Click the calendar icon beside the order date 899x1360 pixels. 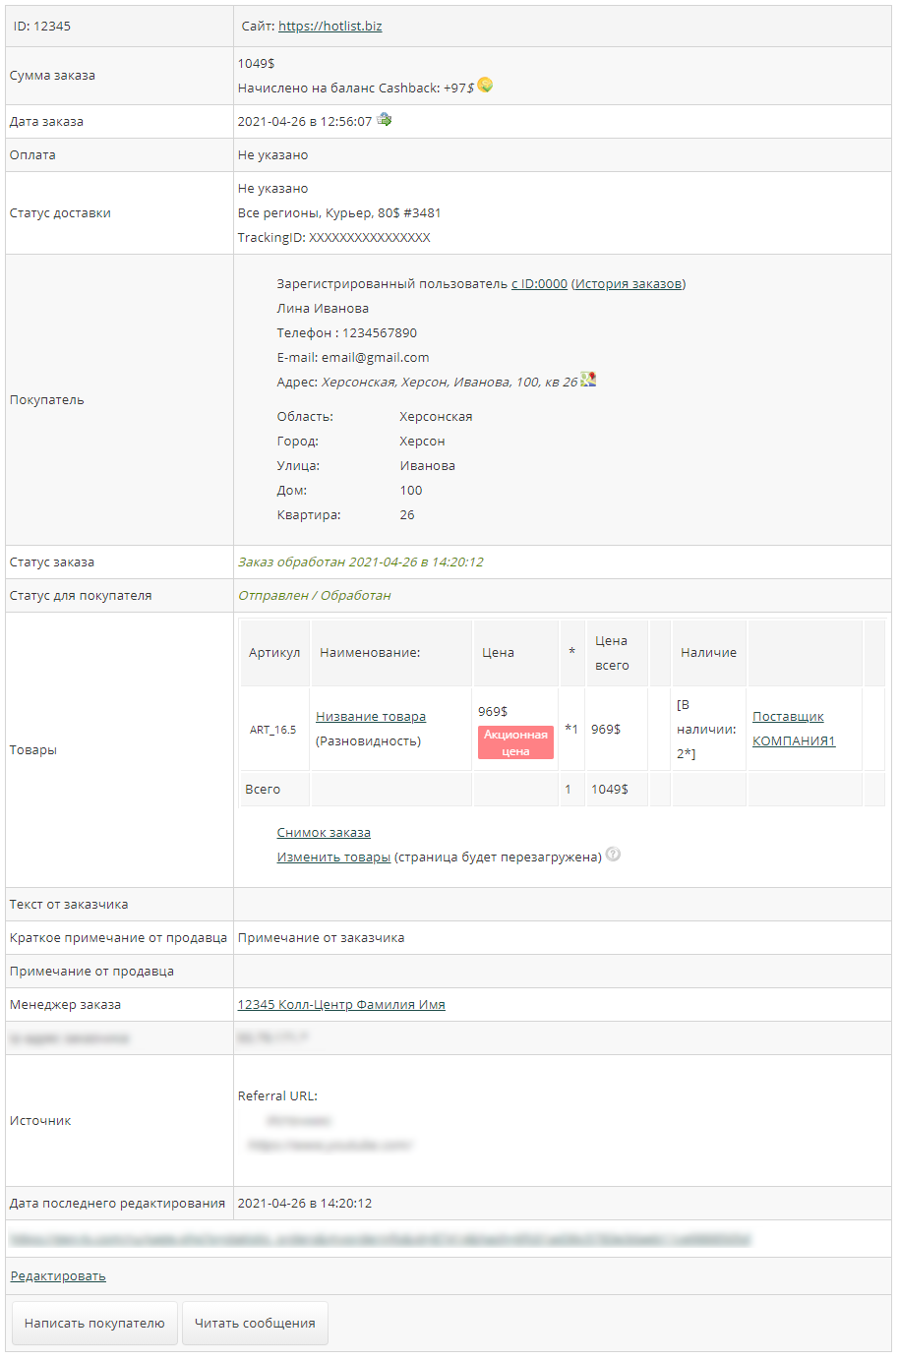(x=385, y=120)
